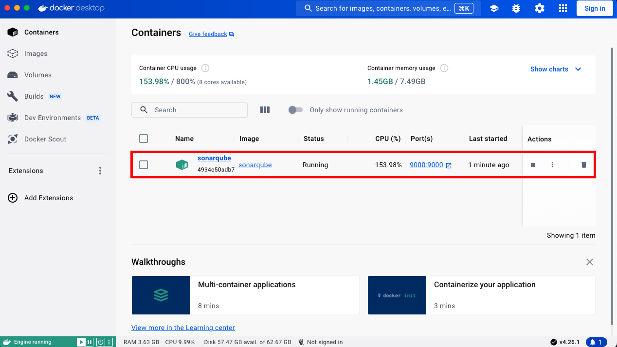Click the sonarqube container cube icon
Viewport: 617px width, 347px height.
click(x=182, y=165)
